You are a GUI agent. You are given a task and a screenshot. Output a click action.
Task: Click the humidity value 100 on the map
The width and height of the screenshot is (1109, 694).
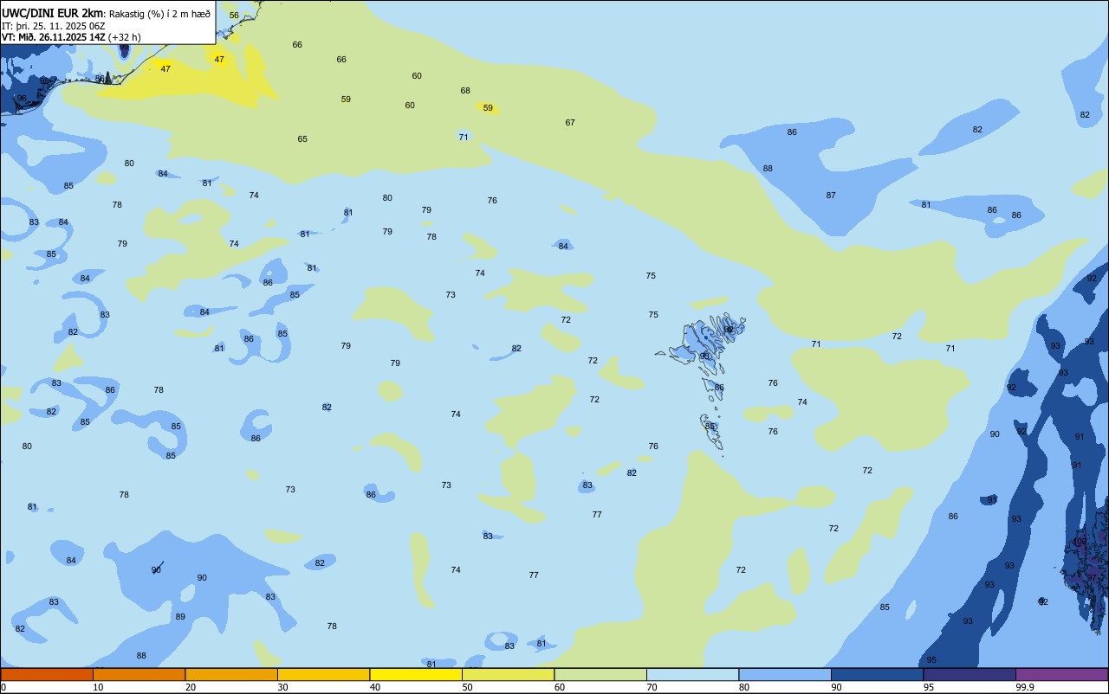point(1080,542)
